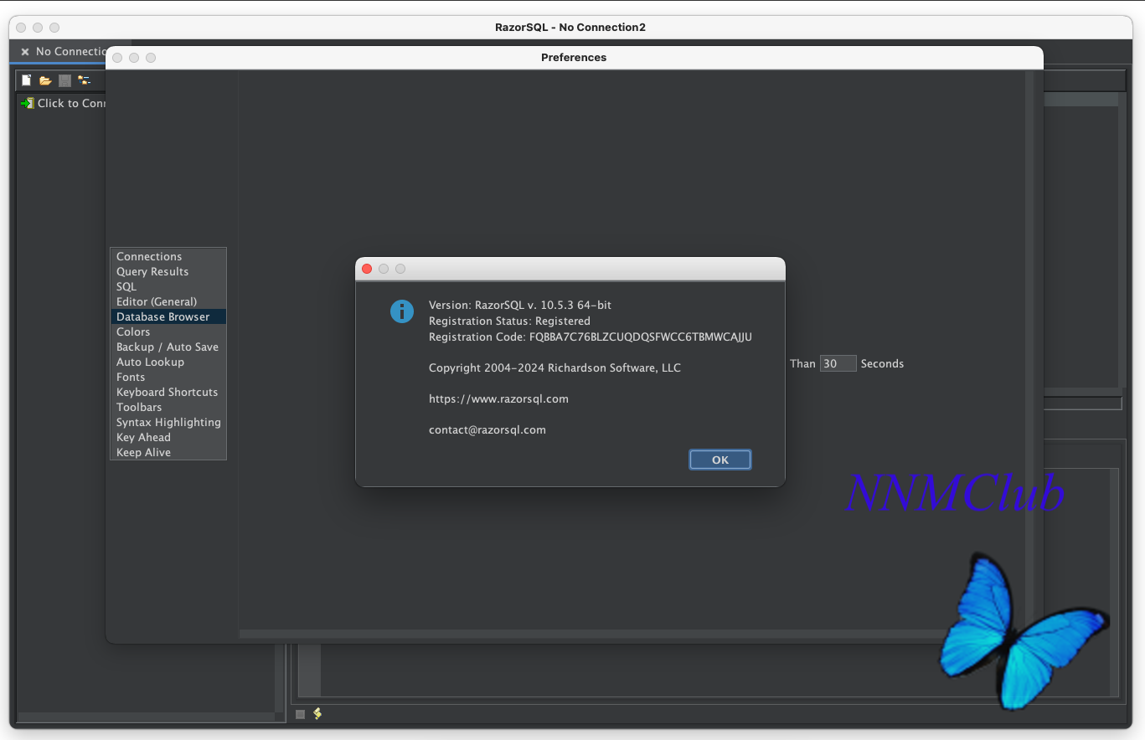This screenshot has height=740, width=1145.
Task: Select Toolbars in the Preferences list
Action: click(168, 407)
